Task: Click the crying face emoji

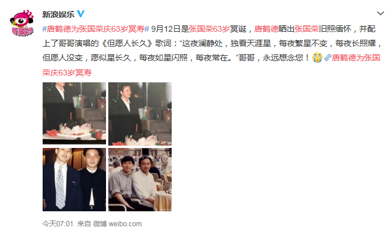Action: point(317,58)
